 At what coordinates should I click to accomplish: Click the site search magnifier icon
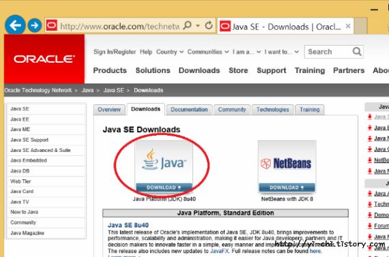click(x=357, y=52)
